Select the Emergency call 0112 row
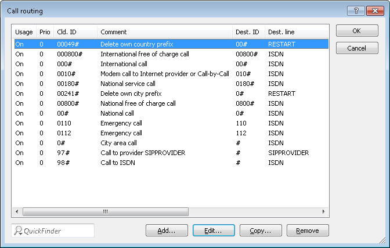 coord(121,133)
